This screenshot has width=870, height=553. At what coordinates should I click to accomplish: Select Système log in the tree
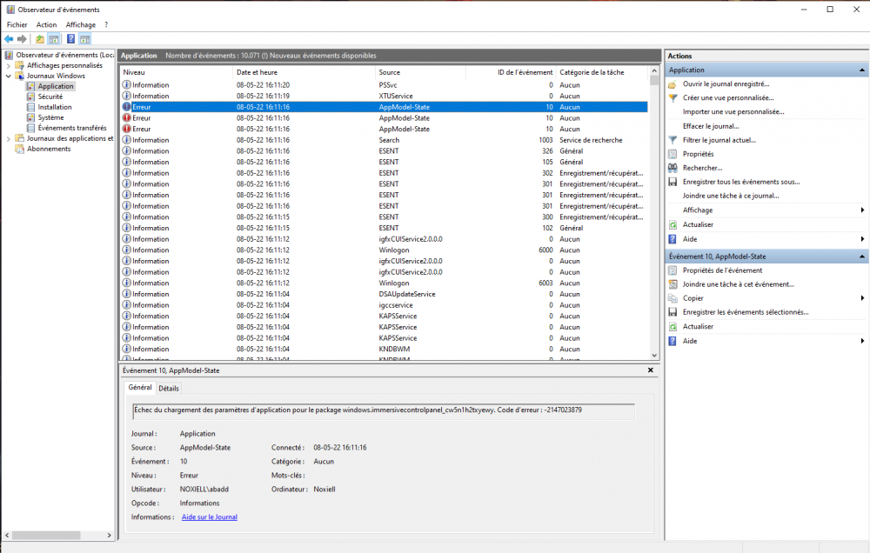pyautogui.click(x=50, y=117)
